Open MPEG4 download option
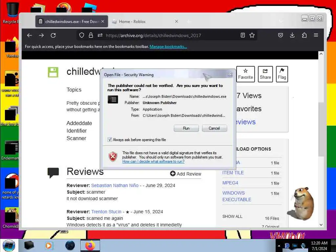Screen dimensions: 336x252 (x=230, y=183)
